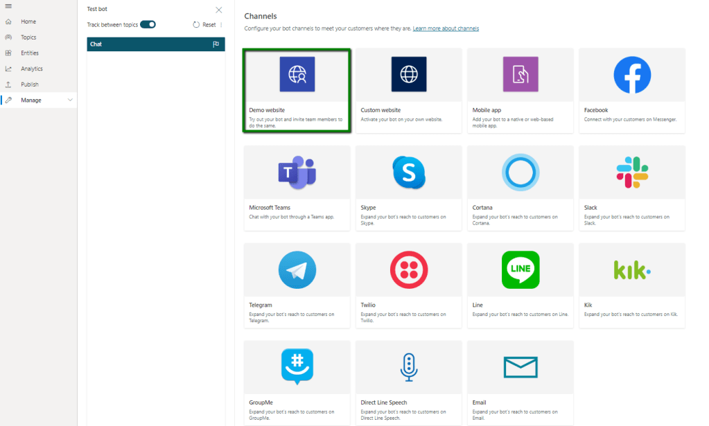Select the Custom website globe icon
The height and width of the screenshot is (426, 709).
tap(408, 74)
